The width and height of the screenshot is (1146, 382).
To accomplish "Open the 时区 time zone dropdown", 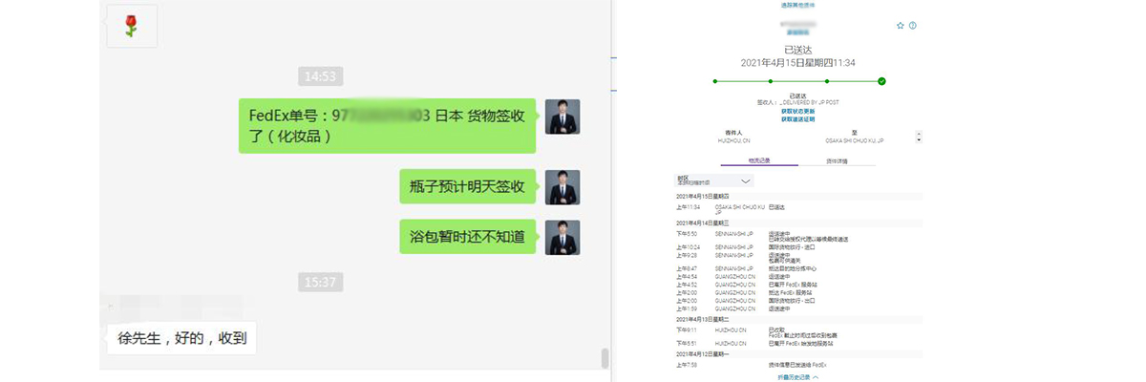I will tap(713, 180).
